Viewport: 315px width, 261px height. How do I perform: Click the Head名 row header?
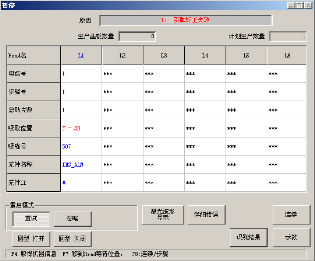(x=34, y=56)
